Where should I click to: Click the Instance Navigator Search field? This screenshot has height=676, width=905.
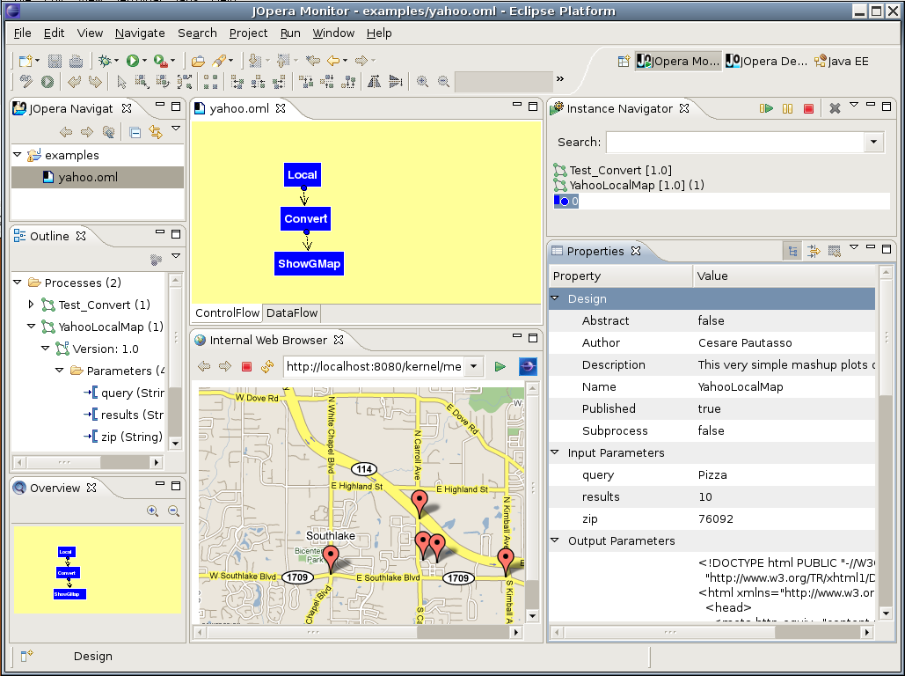pos(735,142)
